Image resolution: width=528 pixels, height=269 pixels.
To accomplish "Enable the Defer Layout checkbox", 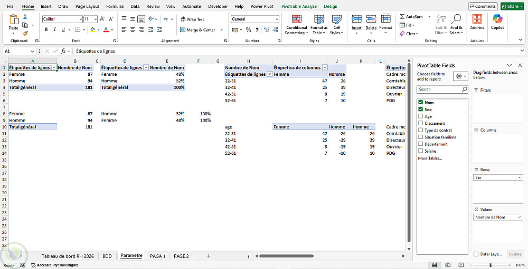I will tap(476, 254).
